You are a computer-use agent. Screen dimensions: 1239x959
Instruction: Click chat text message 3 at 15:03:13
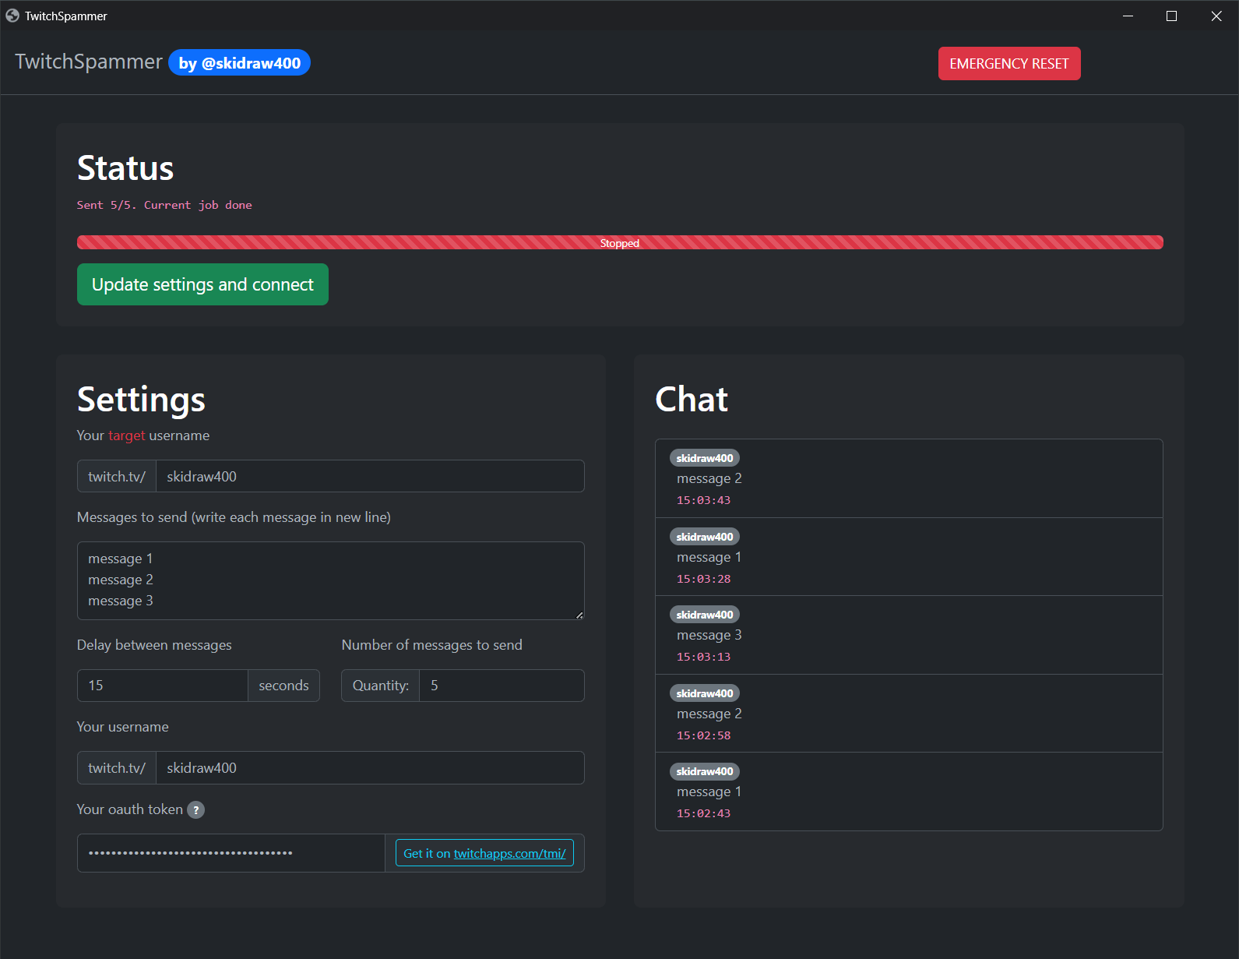[x=709, y=635]
